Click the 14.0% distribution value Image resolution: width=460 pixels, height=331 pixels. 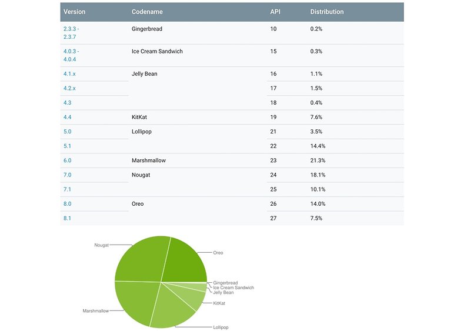[x=318, y=204]
